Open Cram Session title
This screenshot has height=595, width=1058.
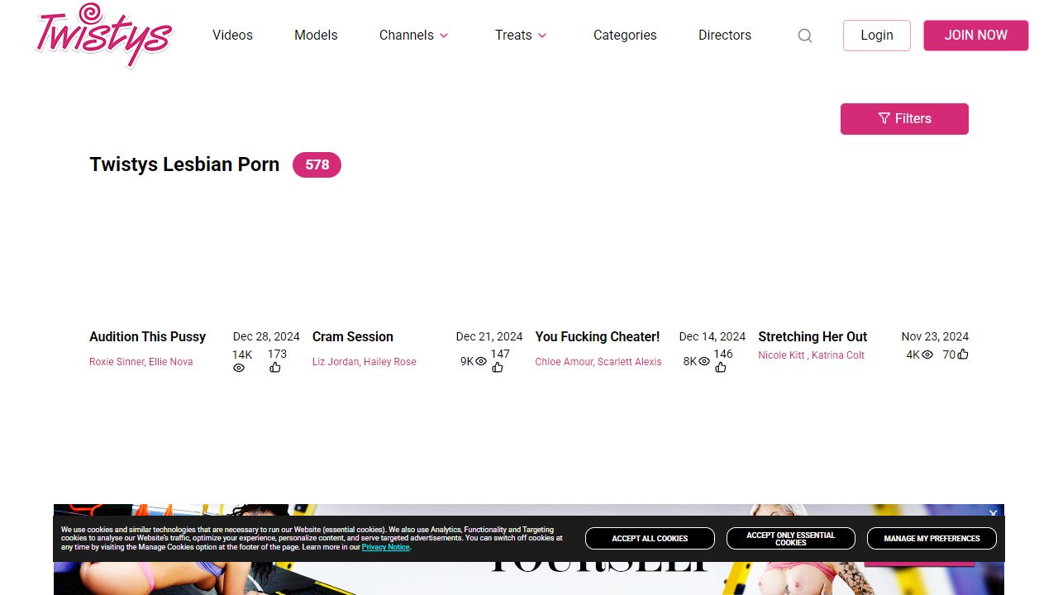(353, 336)
